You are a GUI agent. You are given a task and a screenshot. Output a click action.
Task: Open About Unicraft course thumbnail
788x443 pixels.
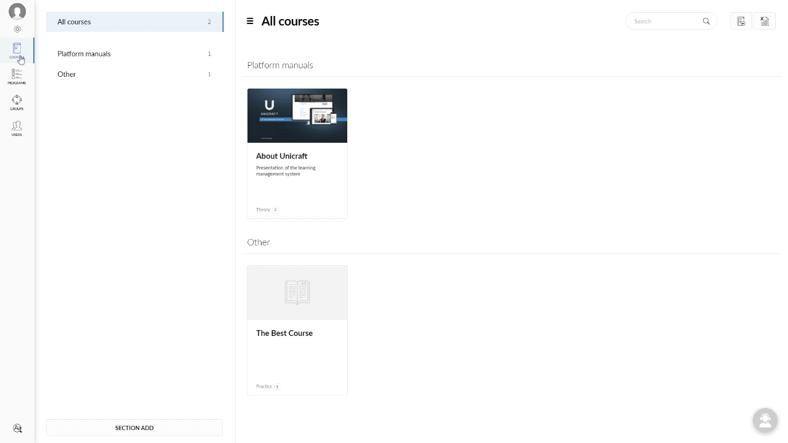297,116
